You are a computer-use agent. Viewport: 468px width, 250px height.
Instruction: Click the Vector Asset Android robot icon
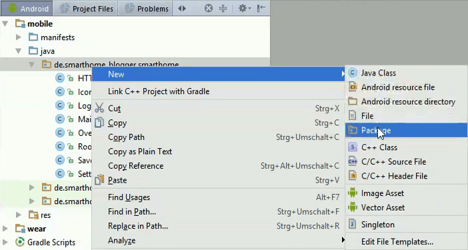pos(353,207)
